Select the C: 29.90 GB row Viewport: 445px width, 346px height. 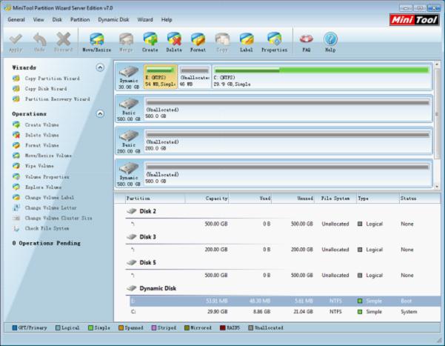click(x=284, y=312)
